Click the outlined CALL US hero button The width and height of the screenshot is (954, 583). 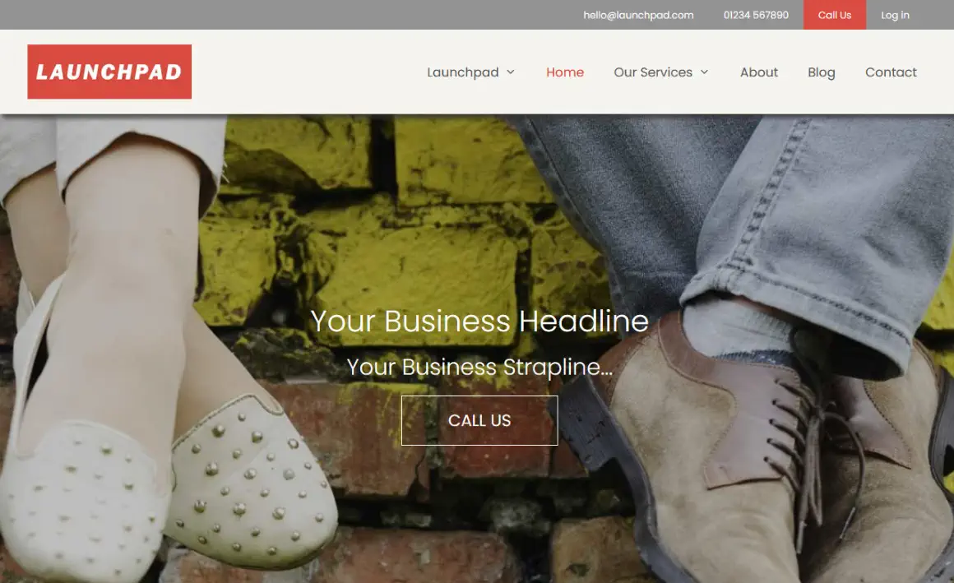tap(479, 420)
